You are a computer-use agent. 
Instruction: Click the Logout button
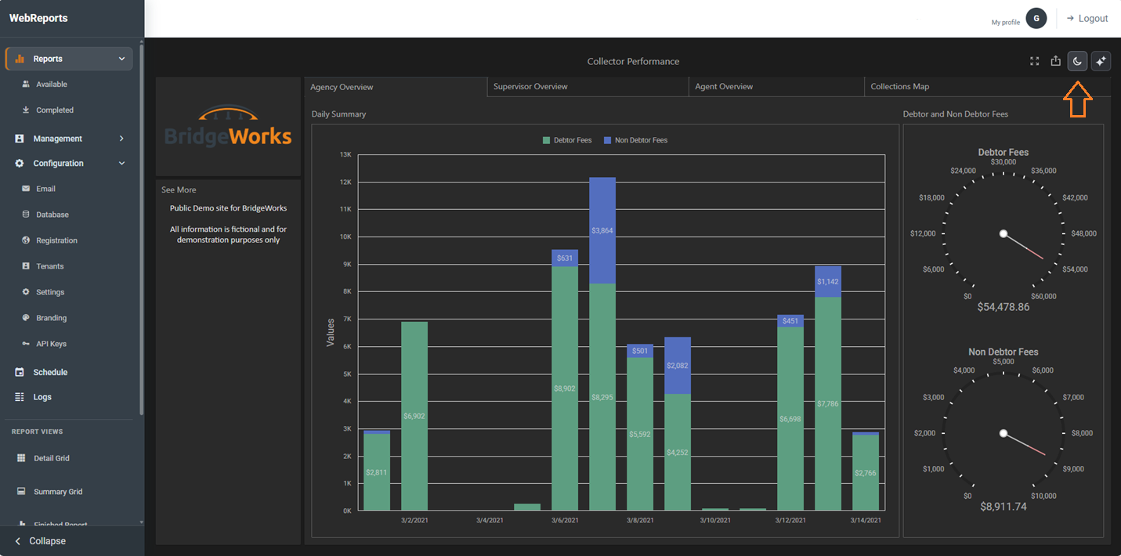click(x=1087, y=18)
